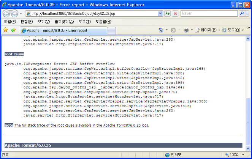The image size is (252, 159).
Task: Click the day02_005f02_jsp._jspService trace line
Action: pos(104,87)
